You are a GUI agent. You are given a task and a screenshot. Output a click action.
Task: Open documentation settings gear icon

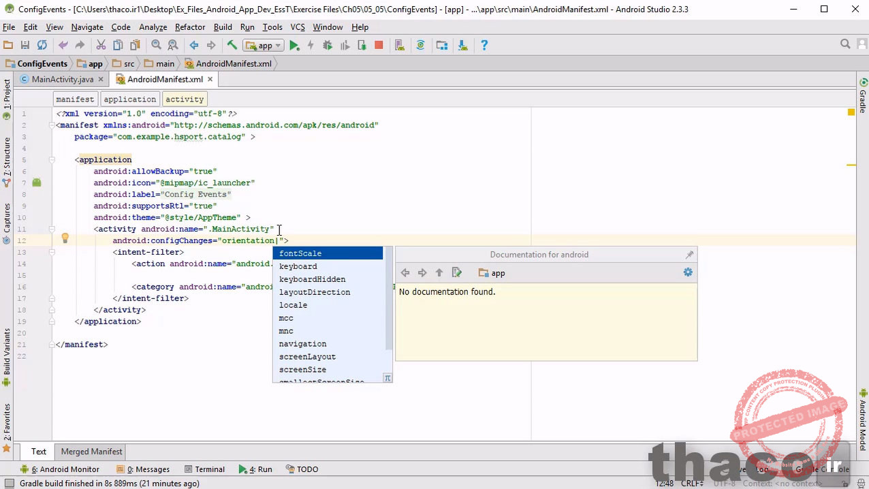coord(688,272)
